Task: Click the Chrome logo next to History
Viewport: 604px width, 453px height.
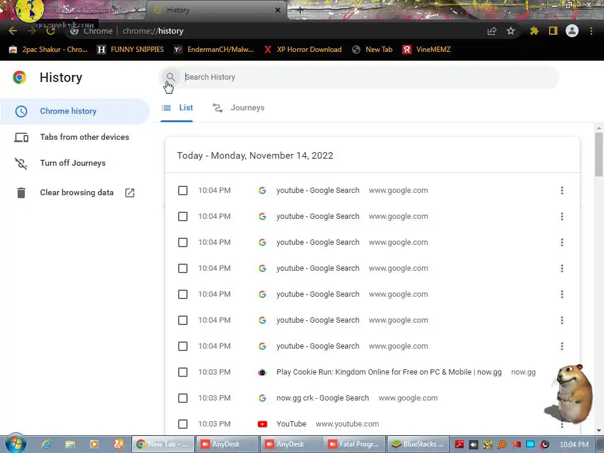Action: [x=19, y=77]
